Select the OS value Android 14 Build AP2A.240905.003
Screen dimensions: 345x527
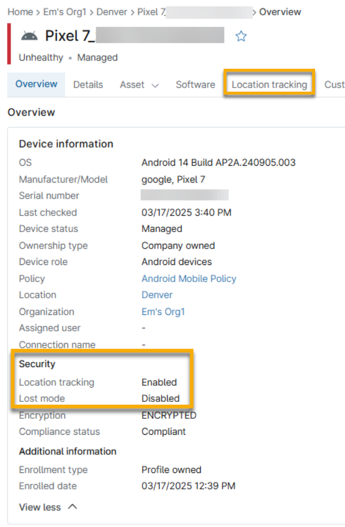tap(218, 162)
